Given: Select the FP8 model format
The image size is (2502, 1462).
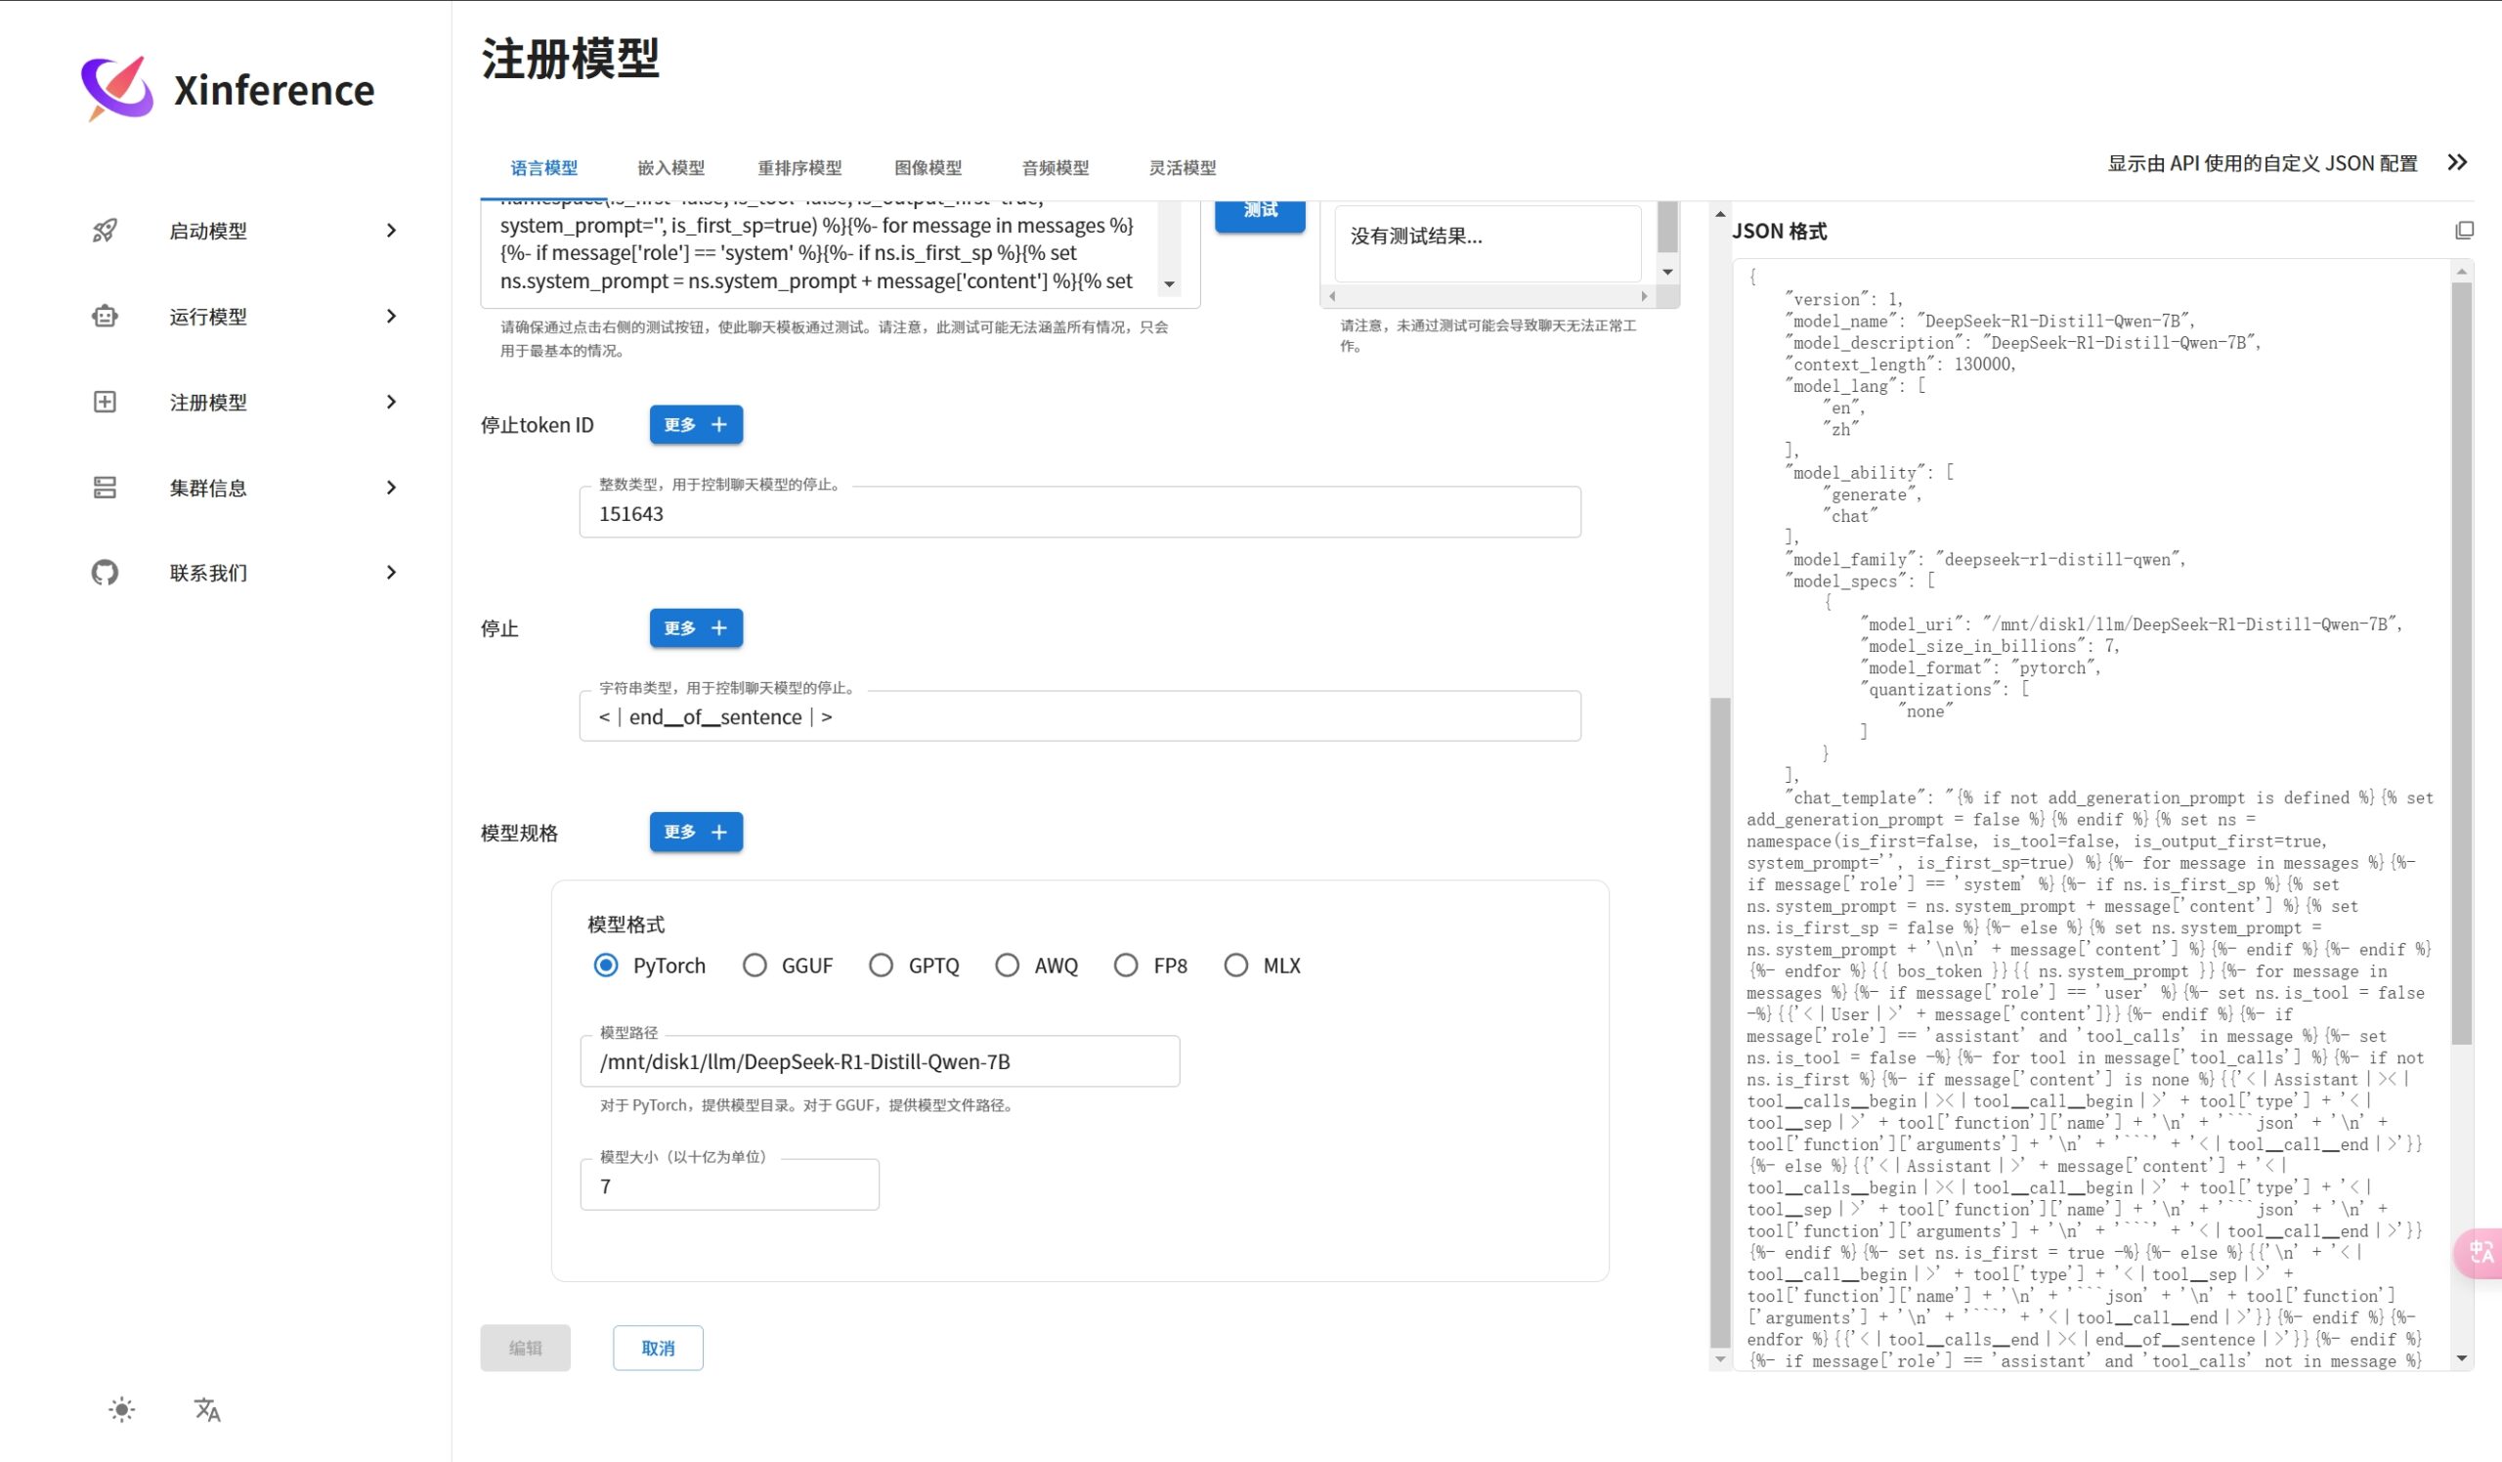Looking at the screenshot, I should (x=1126, y=965).
